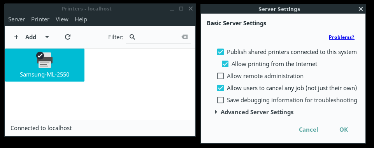Enable Save debugging information for troubleshooting

220,100
